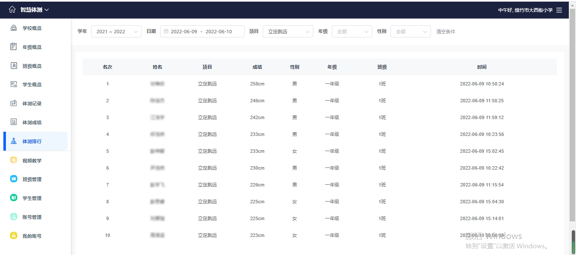The height and width of the screenshot is (255, 576).
Task: Click the 年级概览 sidebar icon
Action: click(x=13, y=47)
